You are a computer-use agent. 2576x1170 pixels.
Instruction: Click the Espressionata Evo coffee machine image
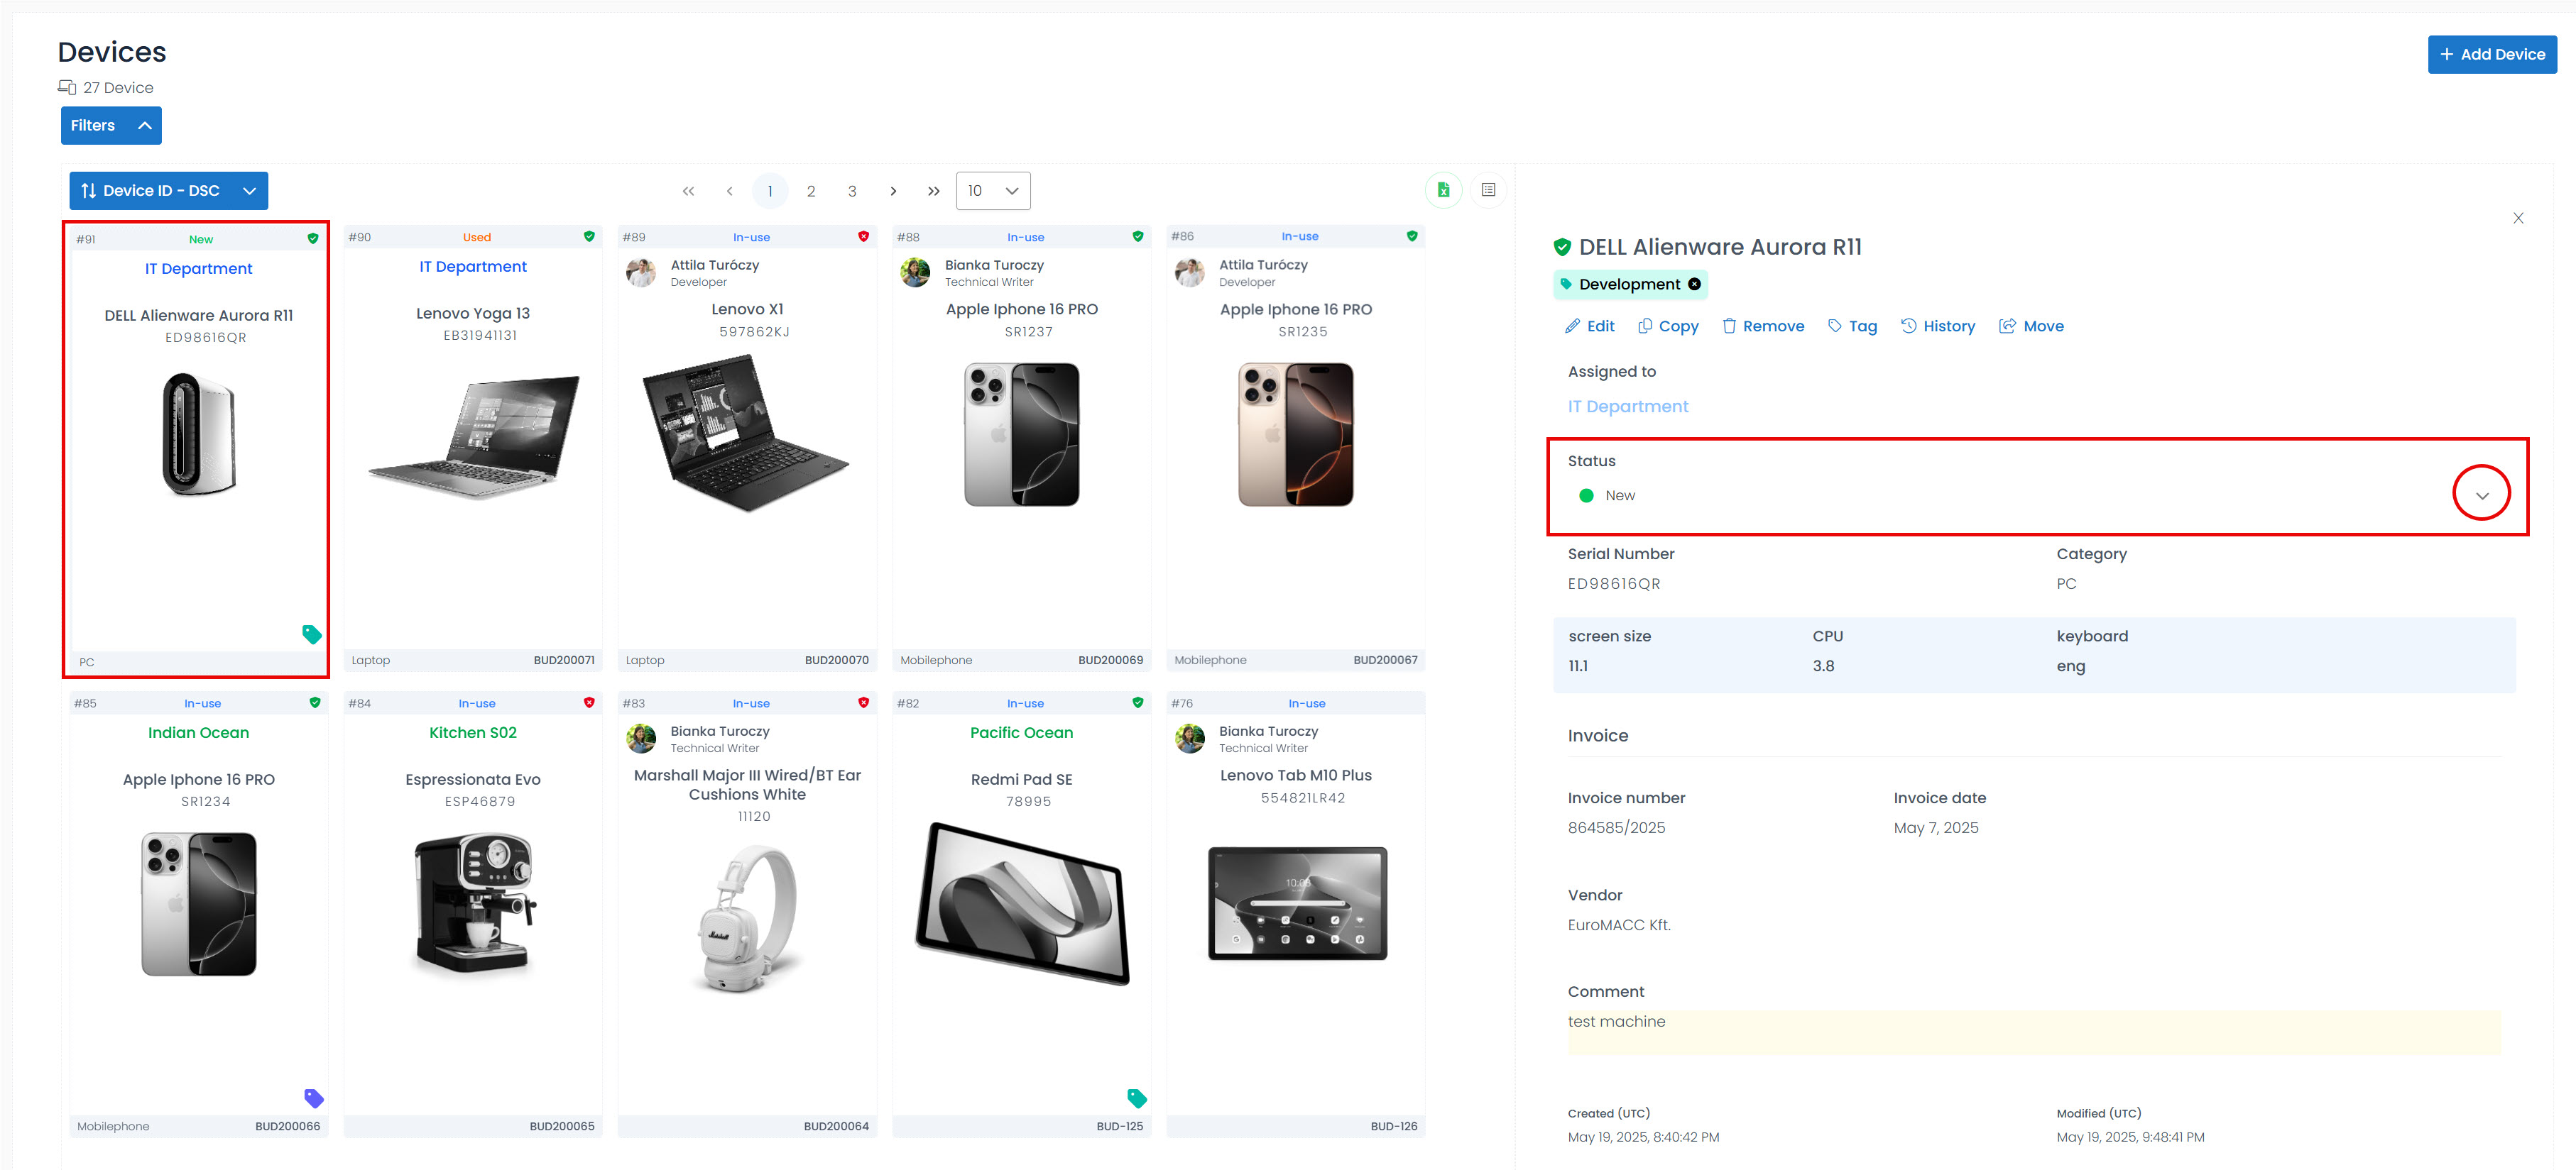pos(476,903)
